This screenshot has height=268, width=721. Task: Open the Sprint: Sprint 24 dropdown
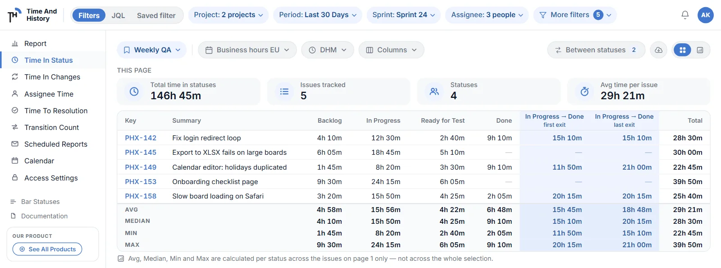[x=404, y=15]
